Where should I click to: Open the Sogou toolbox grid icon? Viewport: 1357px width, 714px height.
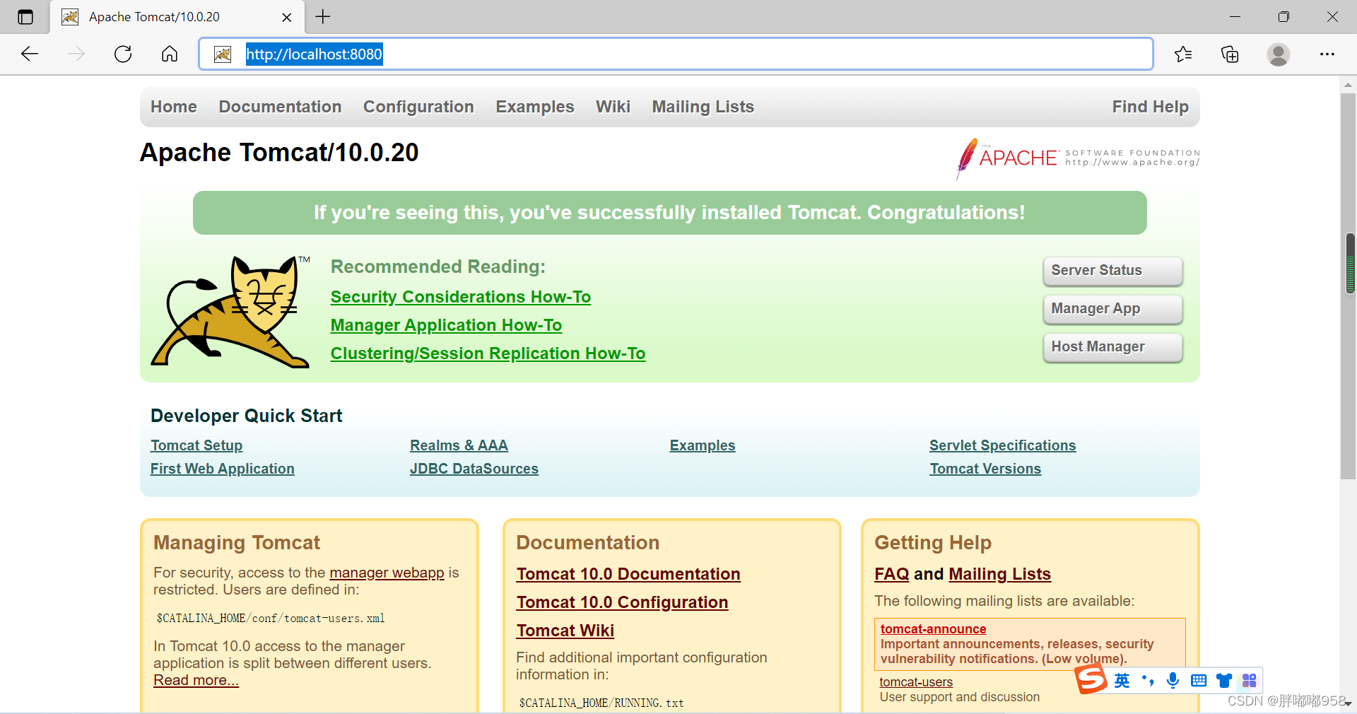[1250, 680]
